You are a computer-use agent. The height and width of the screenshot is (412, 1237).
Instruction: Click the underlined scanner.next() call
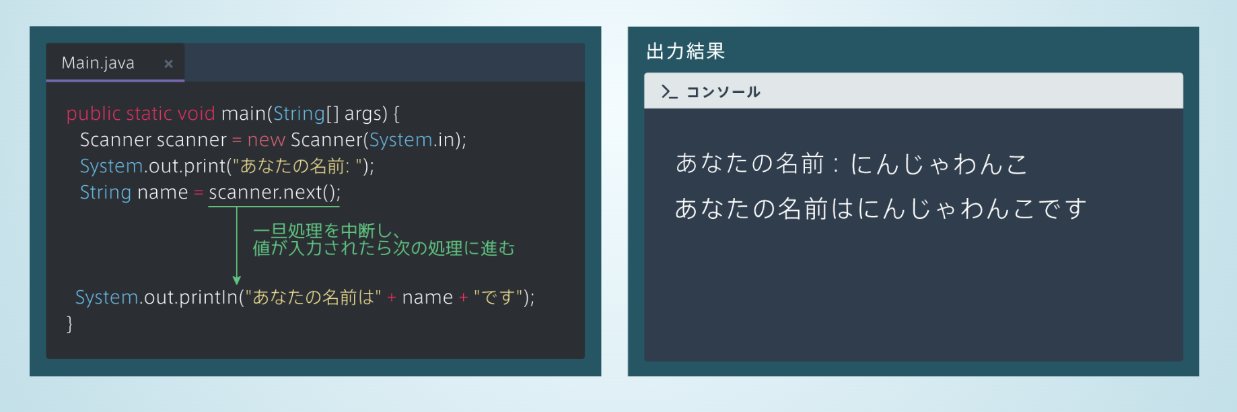274,193
